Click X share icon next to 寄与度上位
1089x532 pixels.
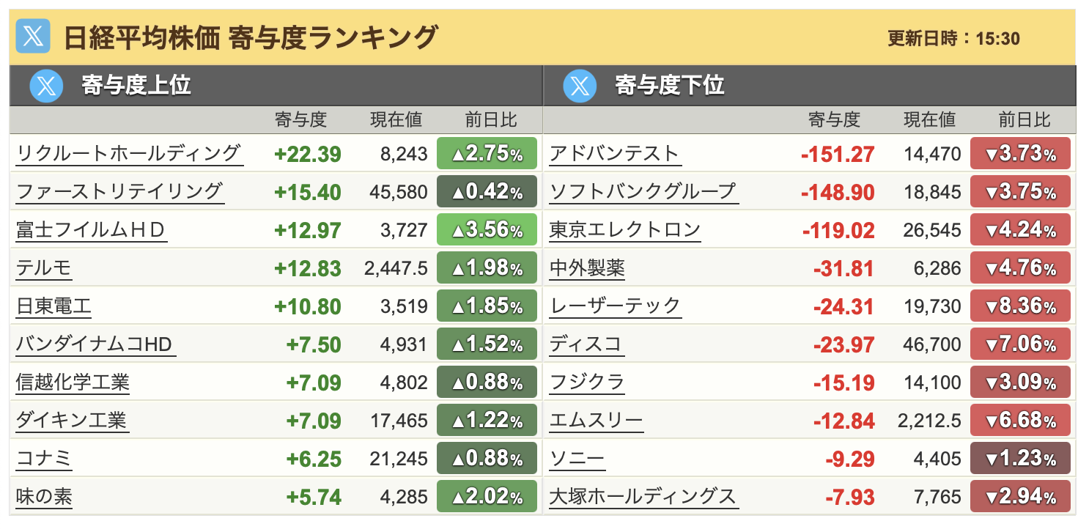47,86
